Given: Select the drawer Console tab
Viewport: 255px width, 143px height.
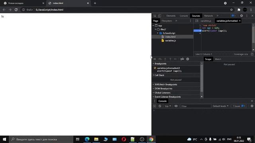Looking at the screenshot, I should [163, 101].
